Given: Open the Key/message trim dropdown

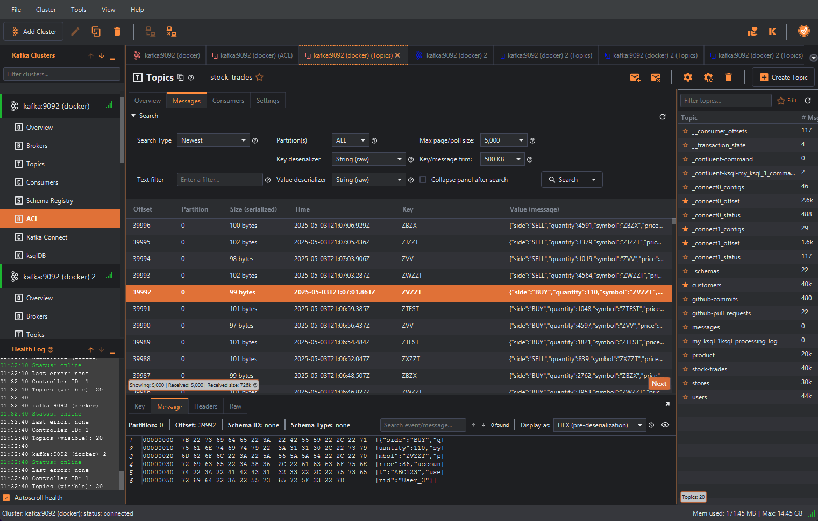Looking at the screenshot, I should click(502, 159).
